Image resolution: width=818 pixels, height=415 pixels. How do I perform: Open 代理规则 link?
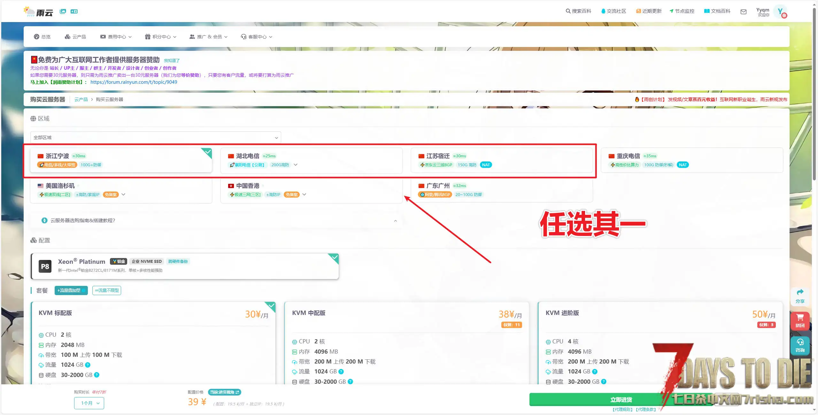pos(622,410)
